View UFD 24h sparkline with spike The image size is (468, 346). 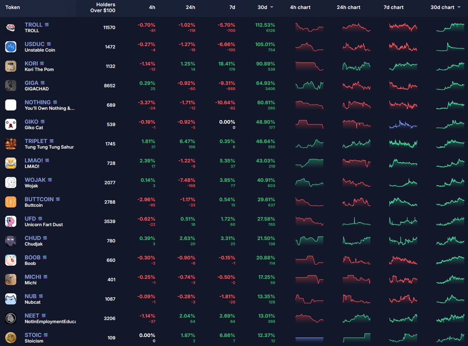[x=356, y=221]
